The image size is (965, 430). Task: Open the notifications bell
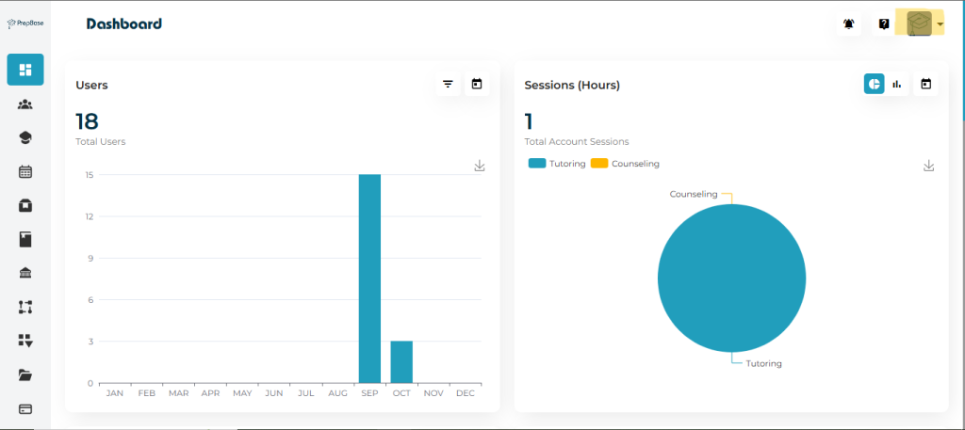click(x=849, y=24)
